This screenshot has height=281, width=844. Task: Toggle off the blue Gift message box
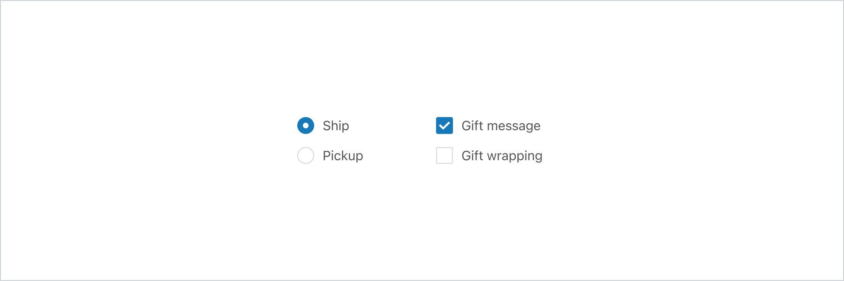click(445, 126)
